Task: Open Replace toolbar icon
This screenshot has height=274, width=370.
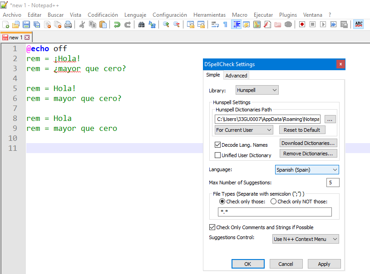Action: (152, 24)
